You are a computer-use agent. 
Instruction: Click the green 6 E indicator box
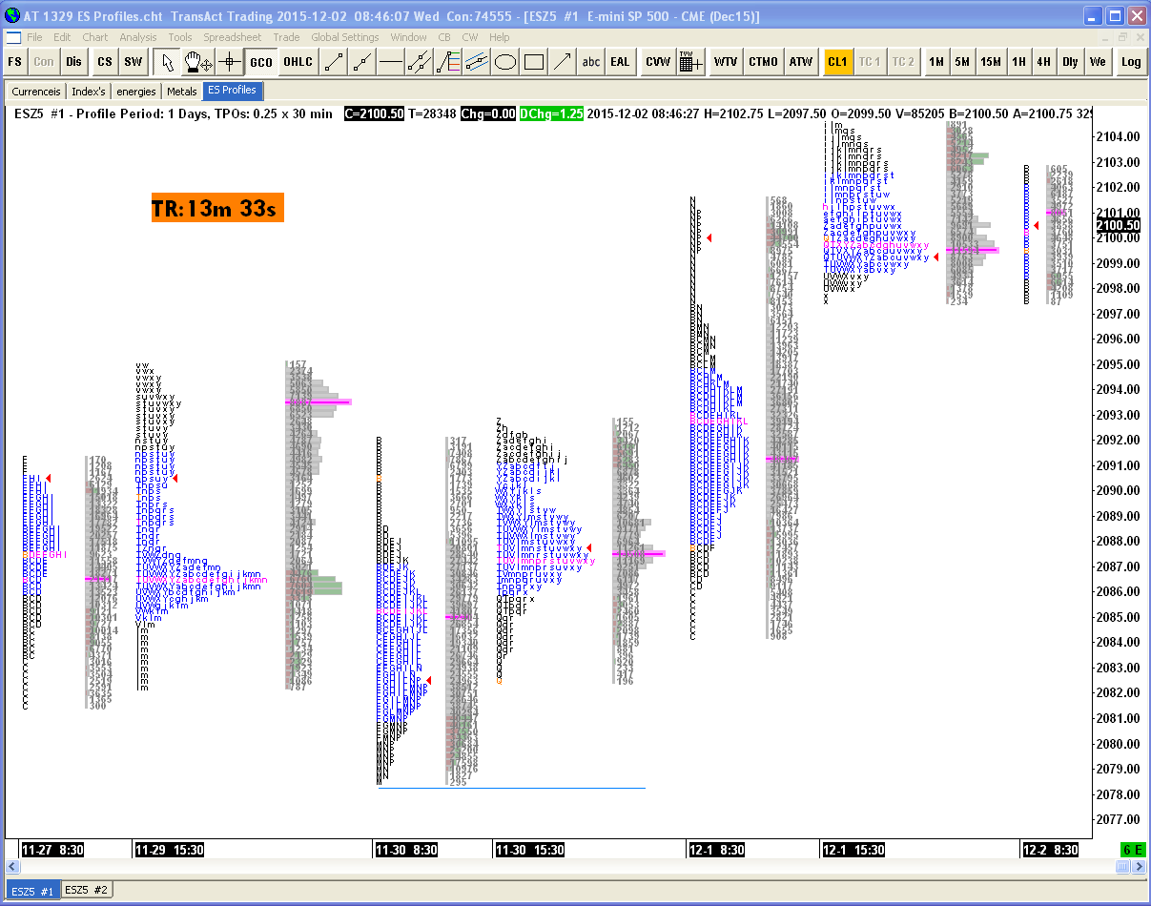pyautogui.click(x=1132, y=849)
